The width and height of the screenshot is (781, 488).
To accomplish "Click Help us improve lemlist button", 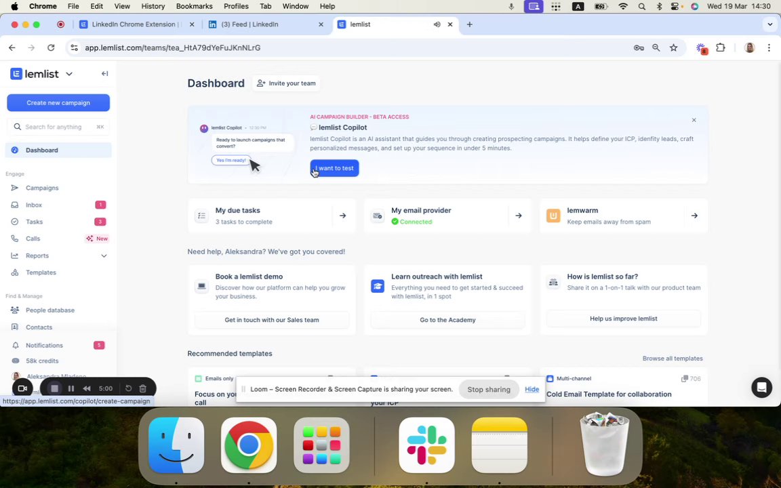I will pos(624,318).
